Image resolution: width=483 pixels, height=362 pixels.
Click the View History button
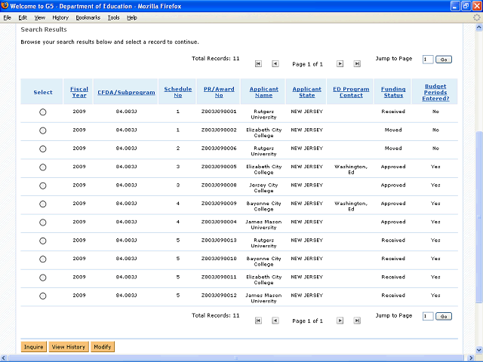pyautogui.click(x=68, y=347)
